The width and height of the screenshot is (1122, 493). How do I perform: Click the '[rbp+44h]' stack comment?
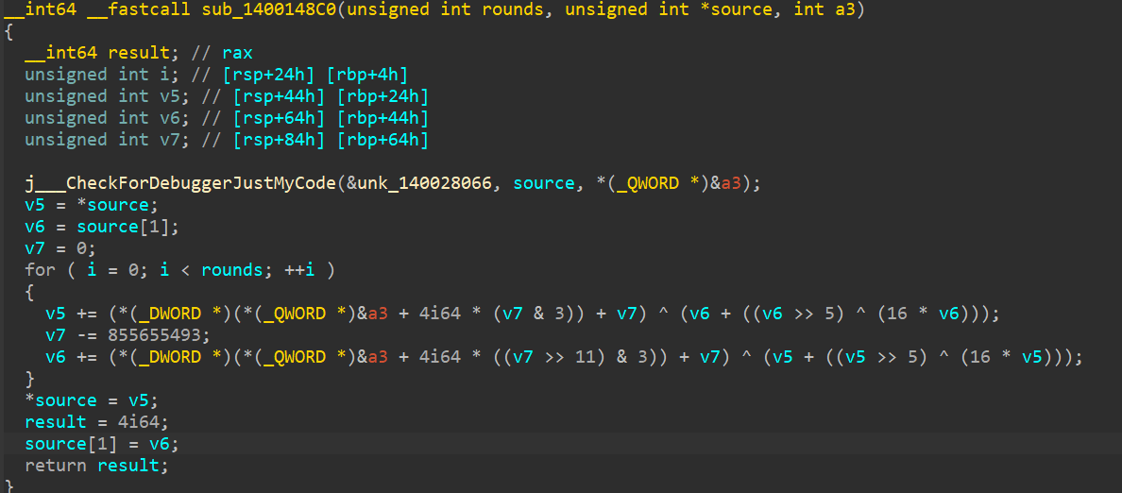[382, 117]
